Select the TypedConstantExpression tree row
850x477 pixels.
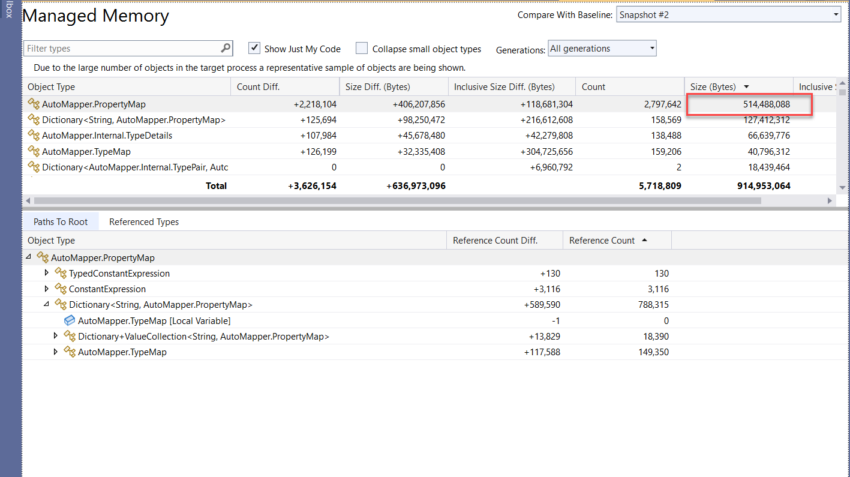point(436,273)
